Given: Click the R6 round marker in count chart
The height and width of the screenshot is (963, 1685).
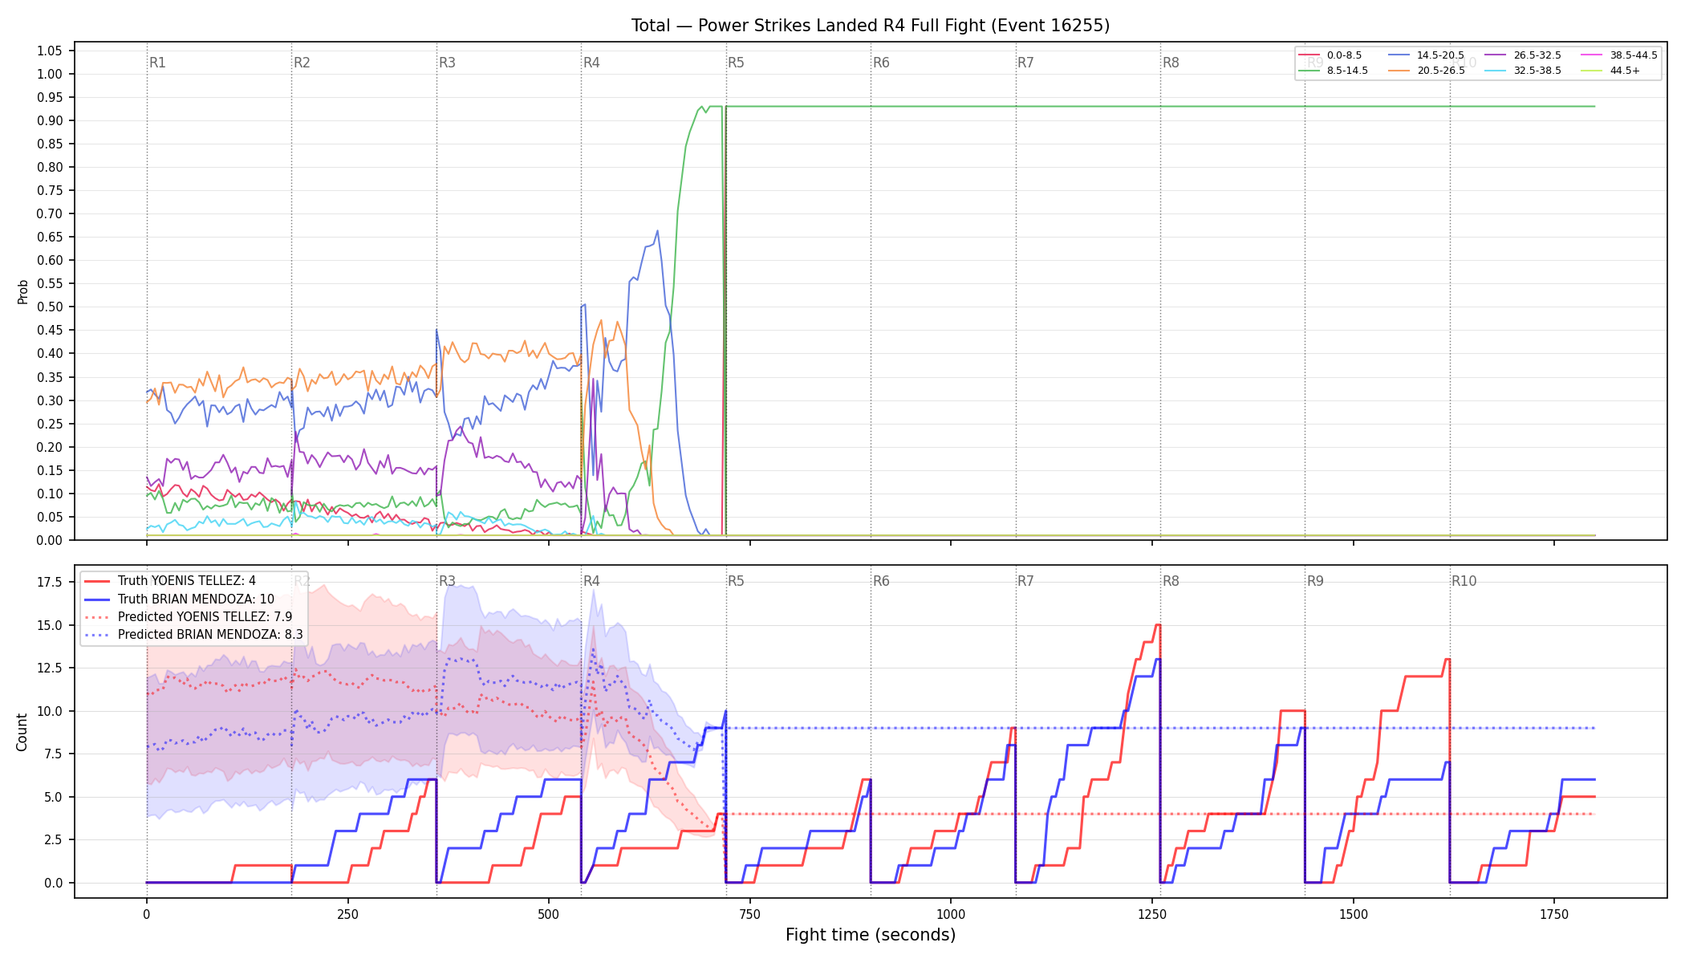Looking at the screenshot, I should pos(881,581).
